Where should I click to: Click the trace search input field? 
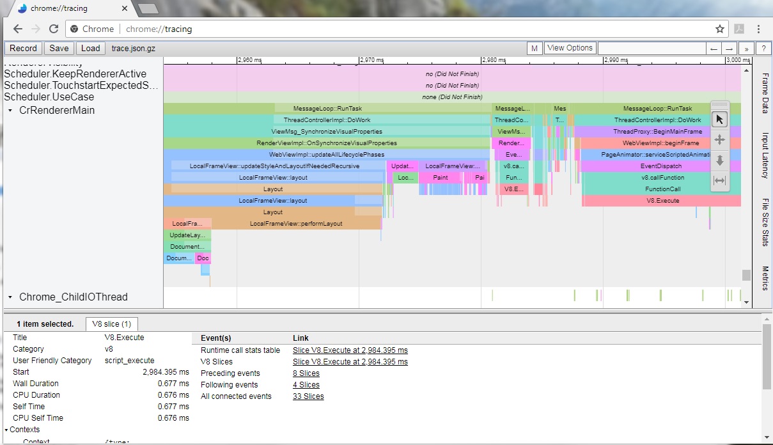[x=651, y=49]
